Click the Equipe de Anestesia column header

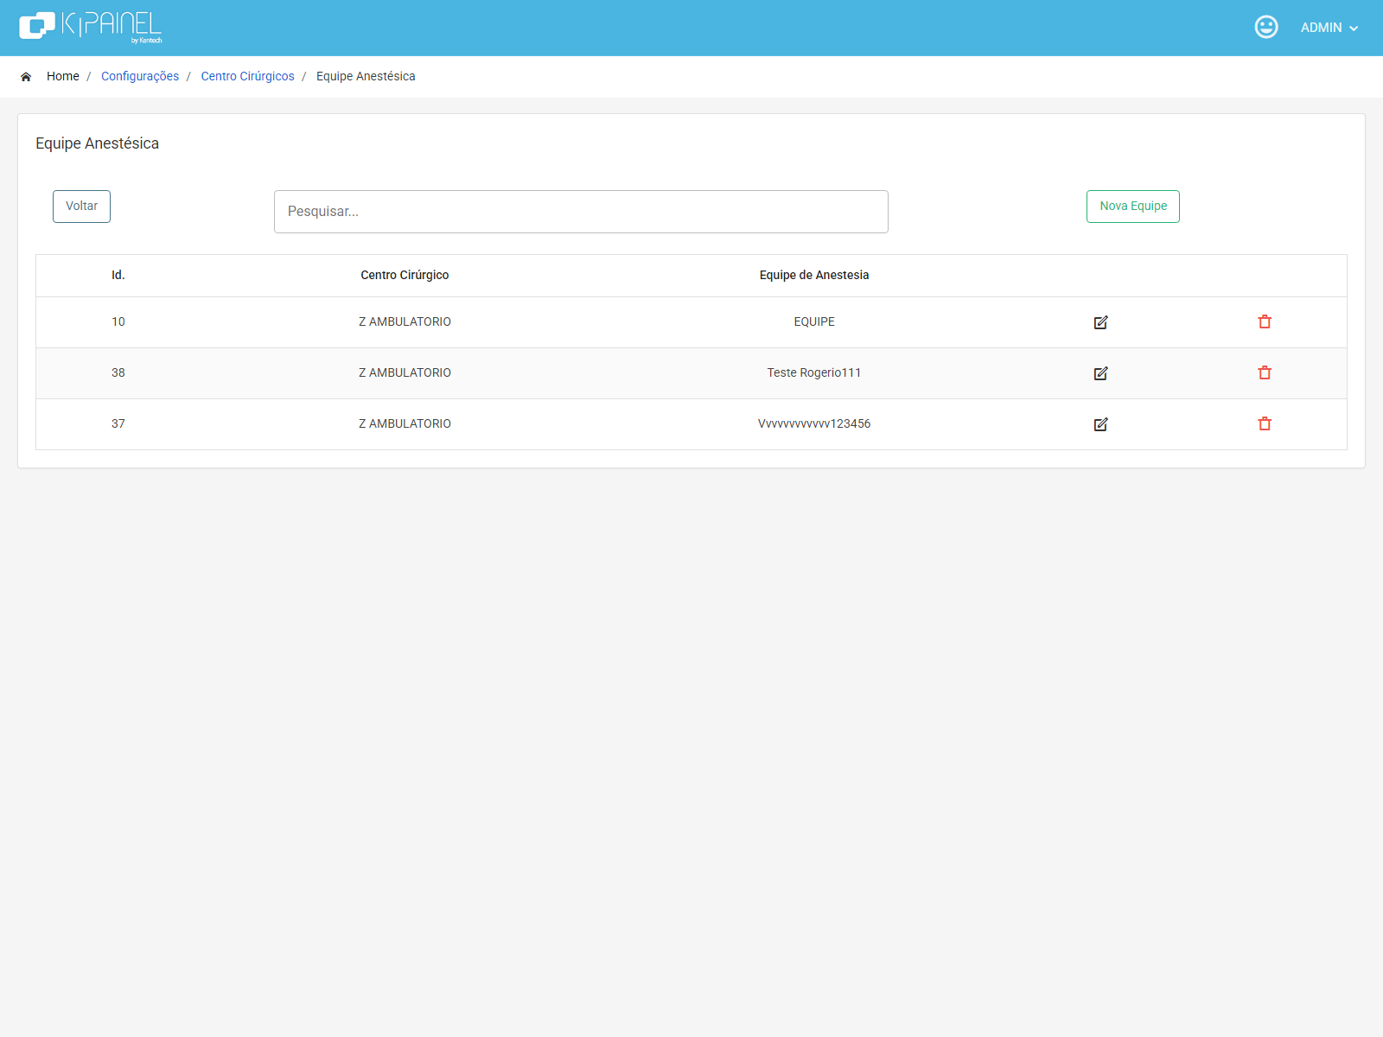point(814,275)
